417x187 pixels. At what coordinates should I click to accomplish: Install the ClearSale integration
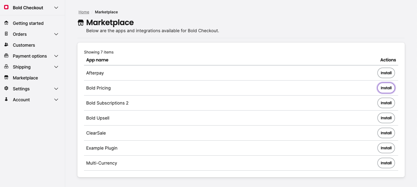(x=386, y=133)
